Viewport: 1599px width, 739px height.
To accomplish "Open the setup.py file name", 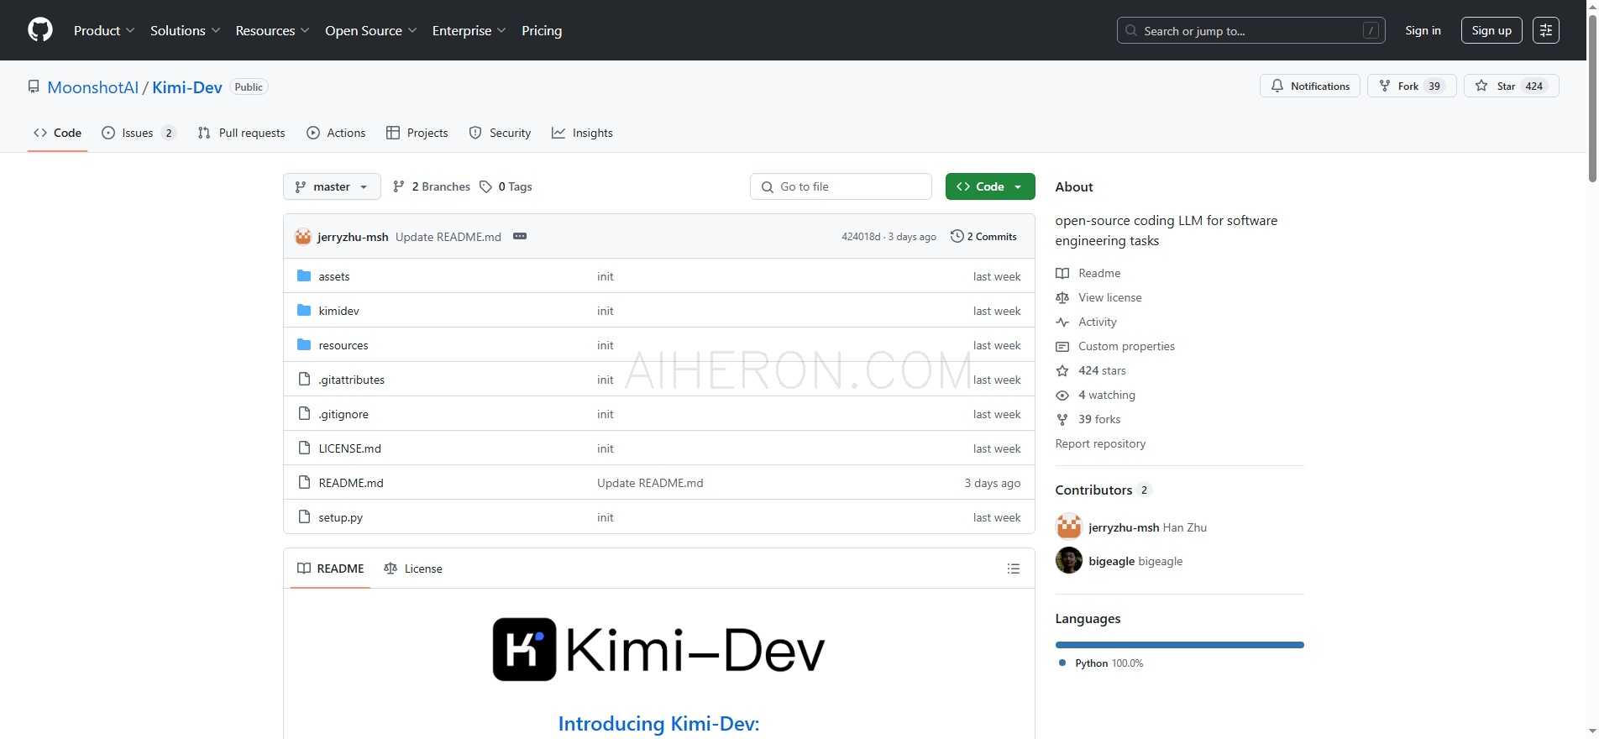I will pos(341,517).
